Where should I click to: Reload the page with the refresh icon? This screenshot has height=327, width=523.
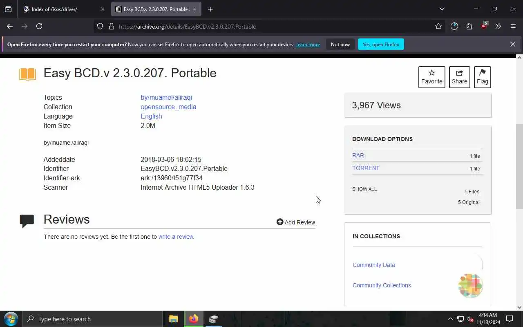pos(39,26)
